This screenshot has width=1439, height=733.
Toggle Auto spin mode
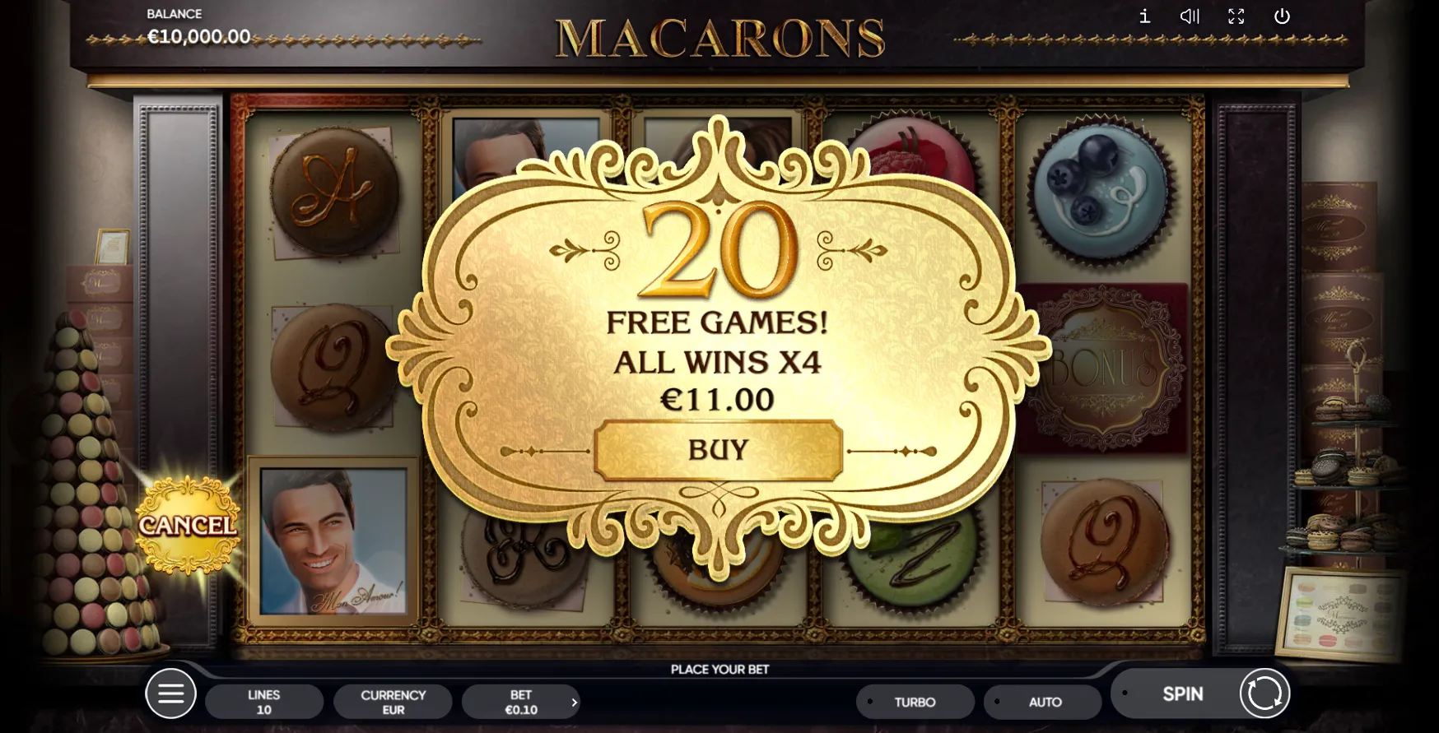1043,702
